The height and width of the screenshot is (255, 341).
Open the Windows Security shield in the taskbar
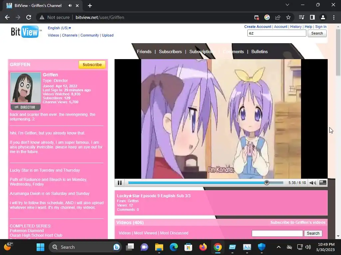coord(262,247)
